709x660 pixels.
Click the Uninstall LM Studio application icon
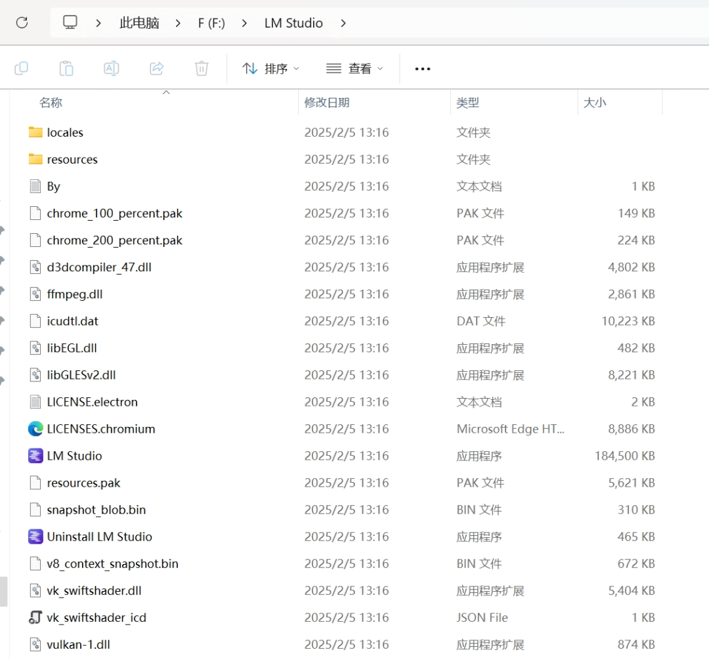click(35, 537)
